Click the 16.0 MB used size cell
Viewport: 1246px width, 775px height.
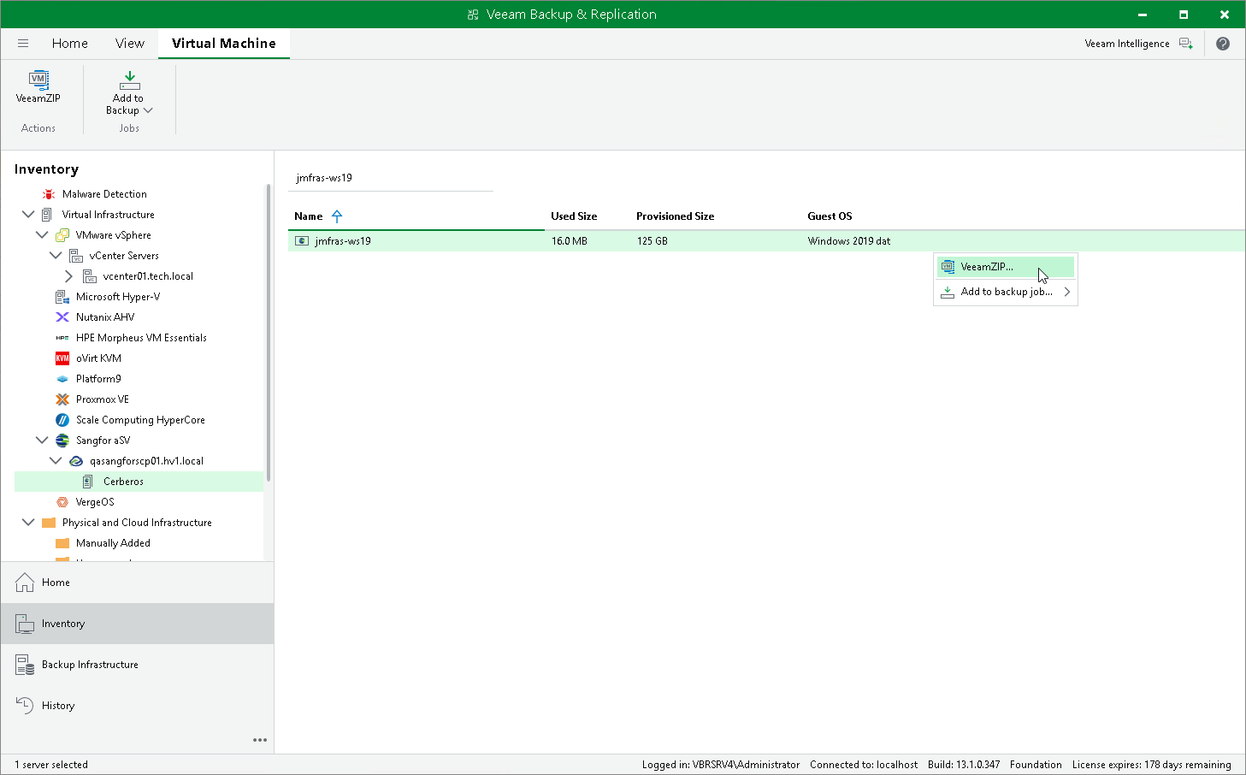click(570, 241)
